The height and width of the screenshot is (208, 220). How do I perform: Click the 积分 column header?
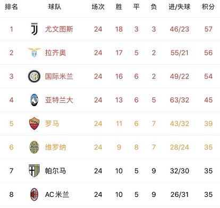pyautogui.click(x=208, y=7)
